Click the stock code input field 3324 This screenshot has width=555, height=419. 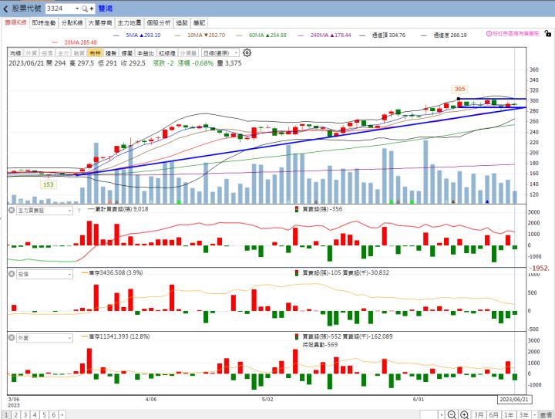click(60, 8)
